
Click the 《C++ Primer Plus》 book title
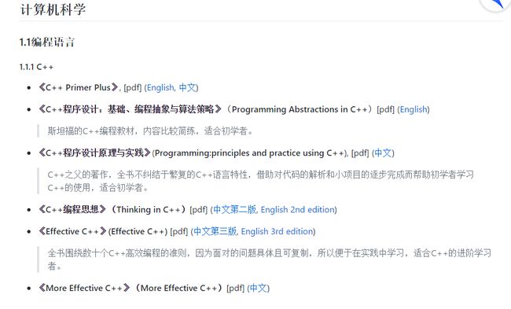[x=78, y=88]
